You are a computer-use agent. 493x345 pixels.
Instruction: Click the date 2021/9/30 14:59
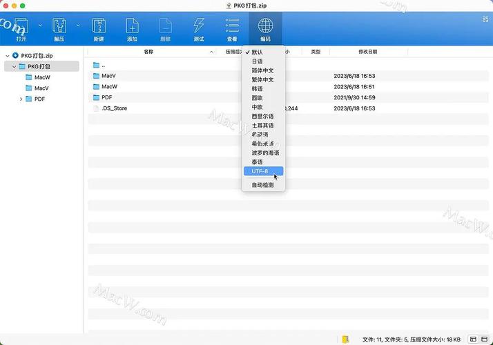pos(354,98)
